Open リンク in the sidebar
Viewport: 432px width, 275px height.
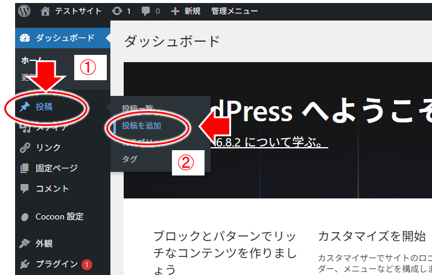pyautogui.click(x=48, y=148)
